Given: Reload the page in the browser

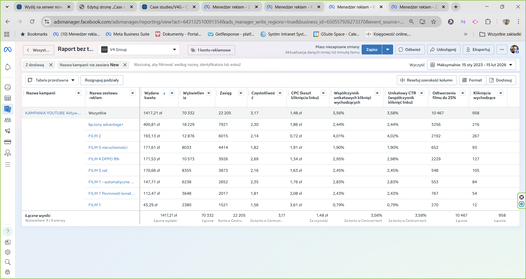Looking at the screenshot, I should point(32,22).
